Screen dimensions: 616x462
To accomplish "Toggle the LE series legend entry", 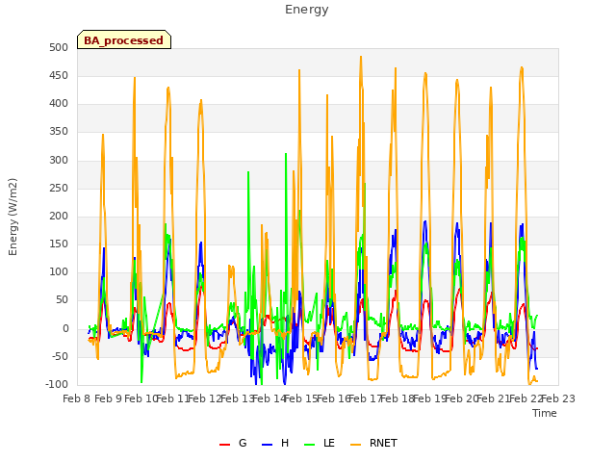I will coord(320,443).
